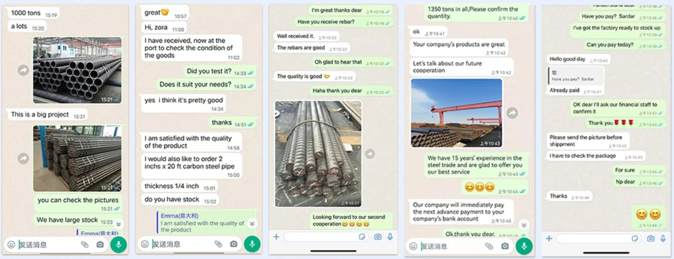Screen dimensions: 674x259
Task: Open the attachment paperclip in the carbon steel pipe chat
Action: click(218, 244)
